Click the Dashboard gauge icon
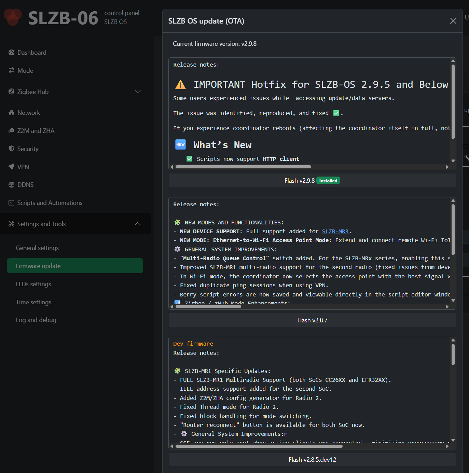The image size is (469, 473). [x=12, y=53]
